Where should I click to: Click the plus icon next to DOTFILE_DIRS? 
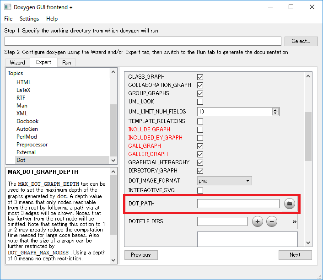pyautogui.click(x=258, y=221)
